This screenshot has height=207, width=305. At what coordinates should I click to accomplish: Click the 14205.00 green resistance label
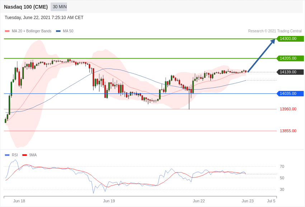tap(290, 58)
